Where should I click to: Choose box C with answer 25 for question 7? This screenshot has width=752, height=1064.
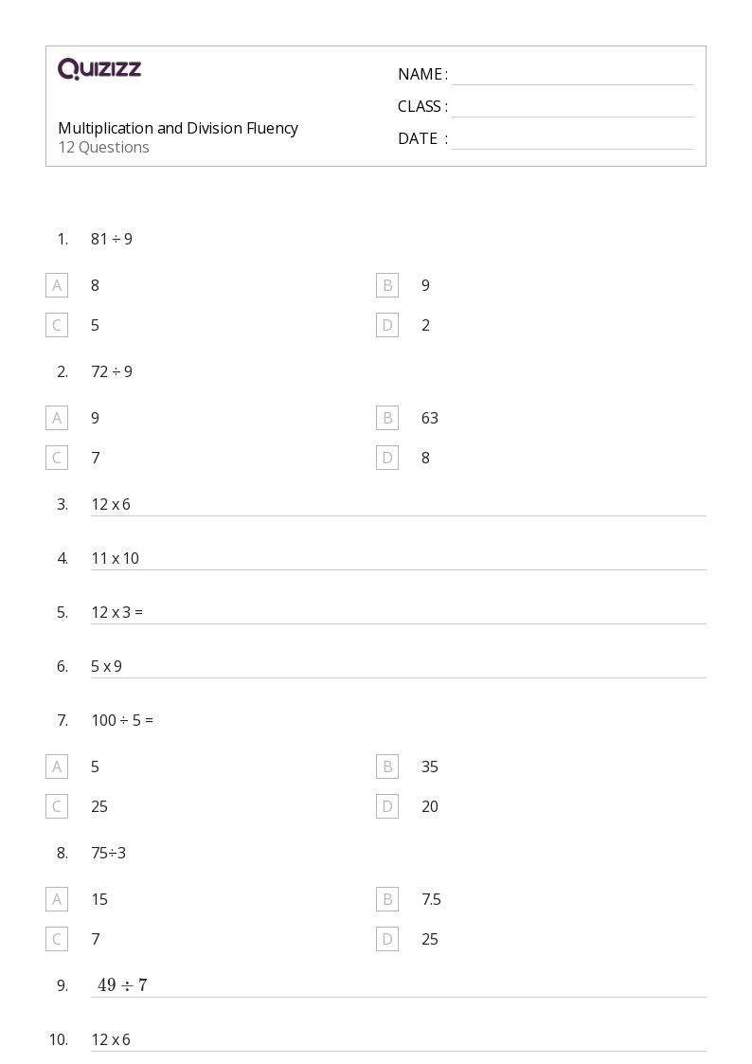coord(57,806)
